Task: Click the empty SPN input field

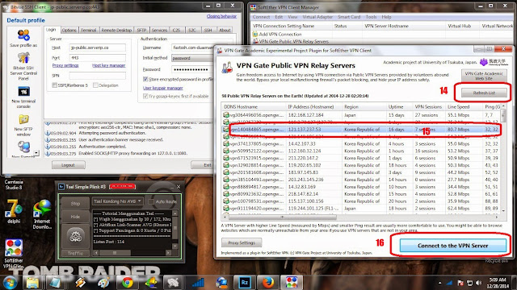Action: pyautogui.click(x=97, y=76)
